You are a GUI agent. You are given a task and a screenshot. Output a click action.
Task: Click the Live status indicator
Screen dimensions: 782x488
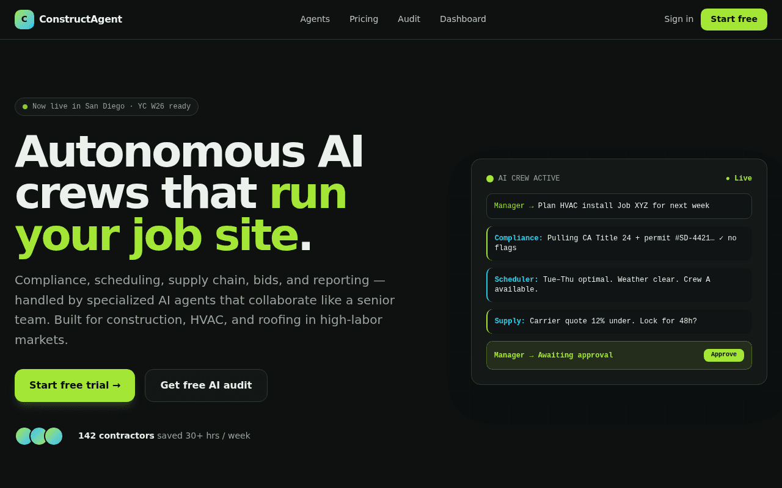(739, 179)
